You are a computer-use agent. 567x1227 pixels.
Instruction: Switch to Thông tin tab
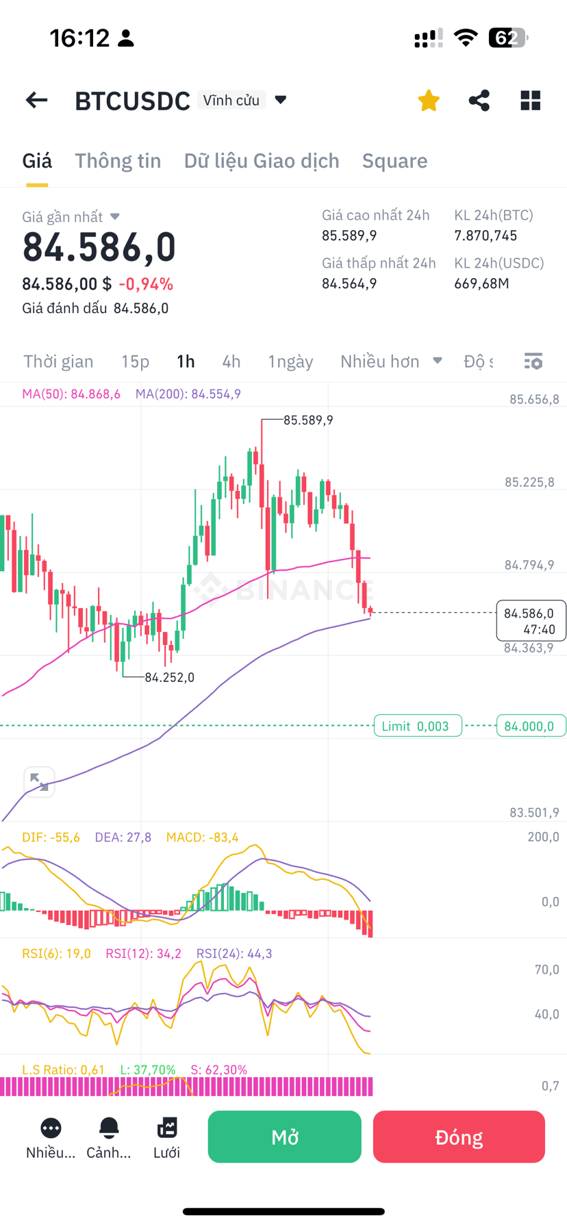click(118, 160)
